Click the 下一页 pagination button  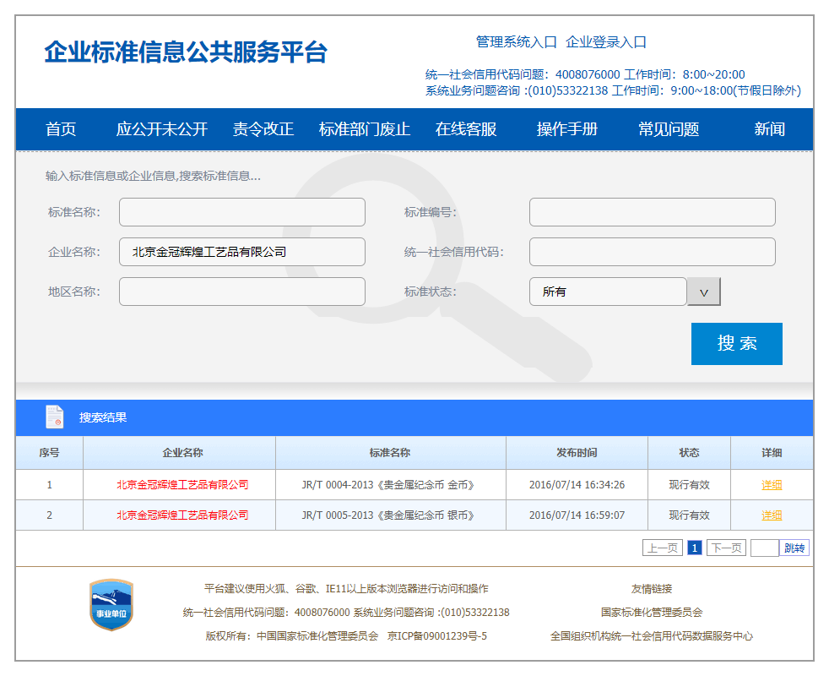[x=726, y=548]
